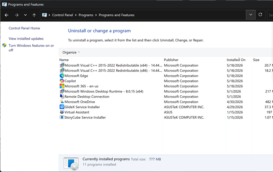Image resolution: width=273 pixels, height=172 pixels.
Task: Click the uninstall page heading
Action: pos(99,31)
